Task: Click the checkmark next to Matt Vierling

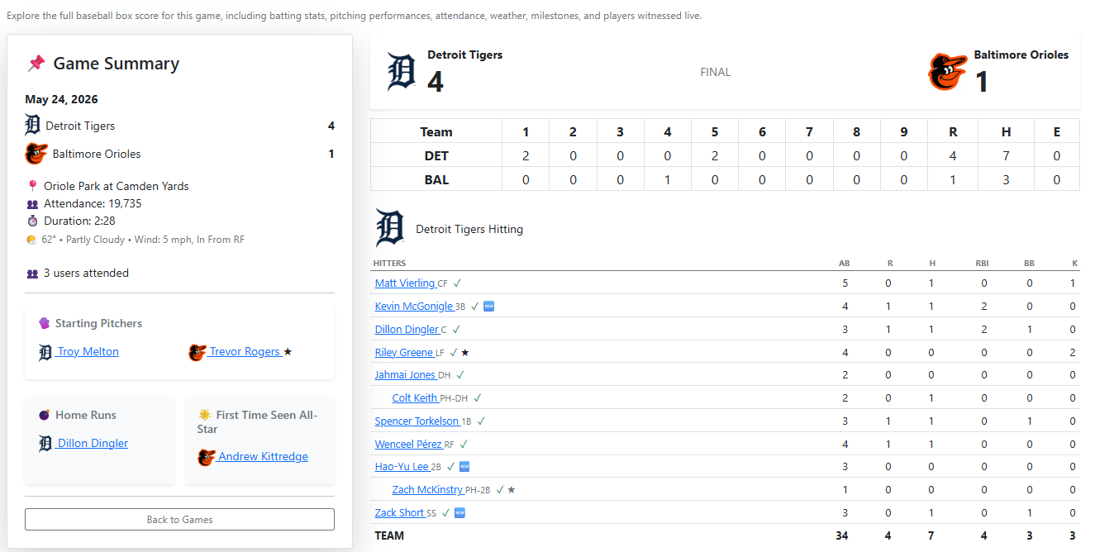Action: tap(457, 283)
